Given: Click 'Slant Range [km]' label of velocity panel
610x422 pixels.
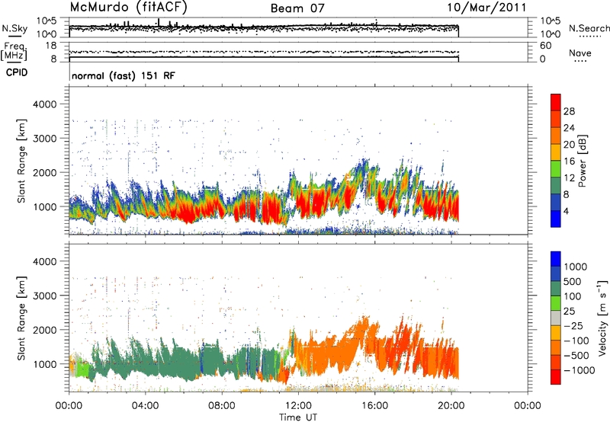Looking at the screenshot, I should tap(21, 318).
